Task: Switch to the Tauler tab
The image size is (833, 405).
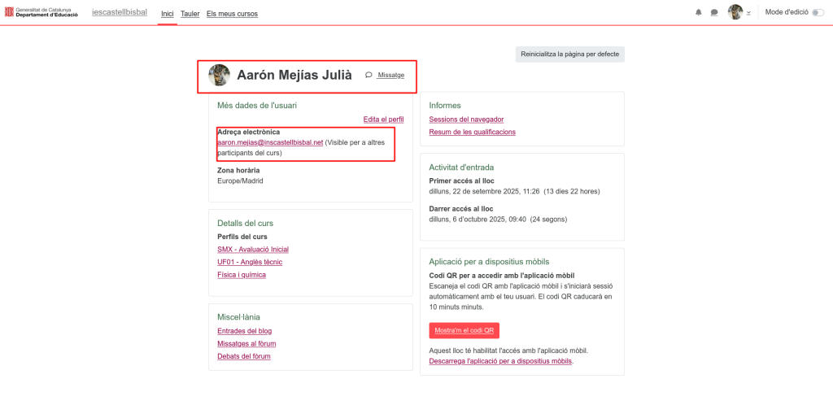Action: 190,14
